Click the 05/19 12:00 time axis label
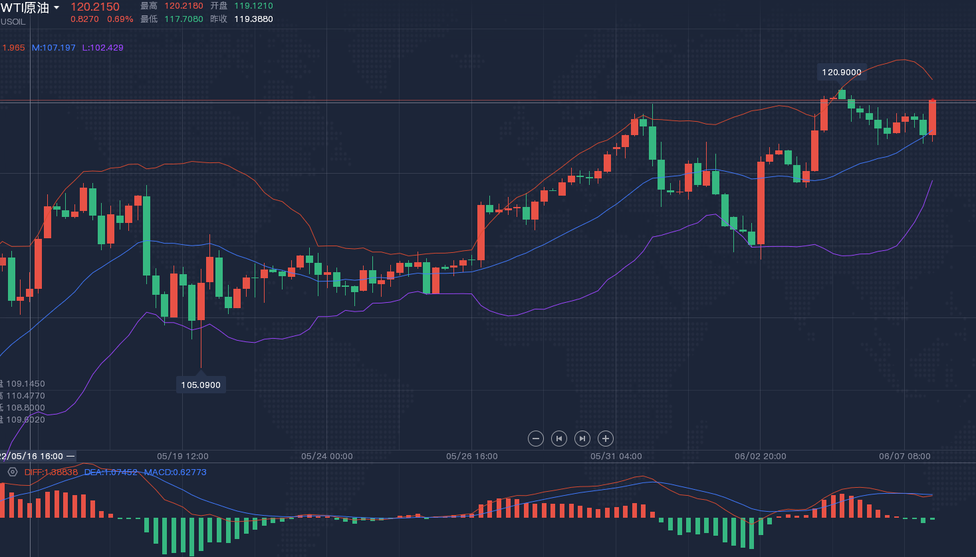The width and height of the screenshot is (976, 557). coord(183,457)
